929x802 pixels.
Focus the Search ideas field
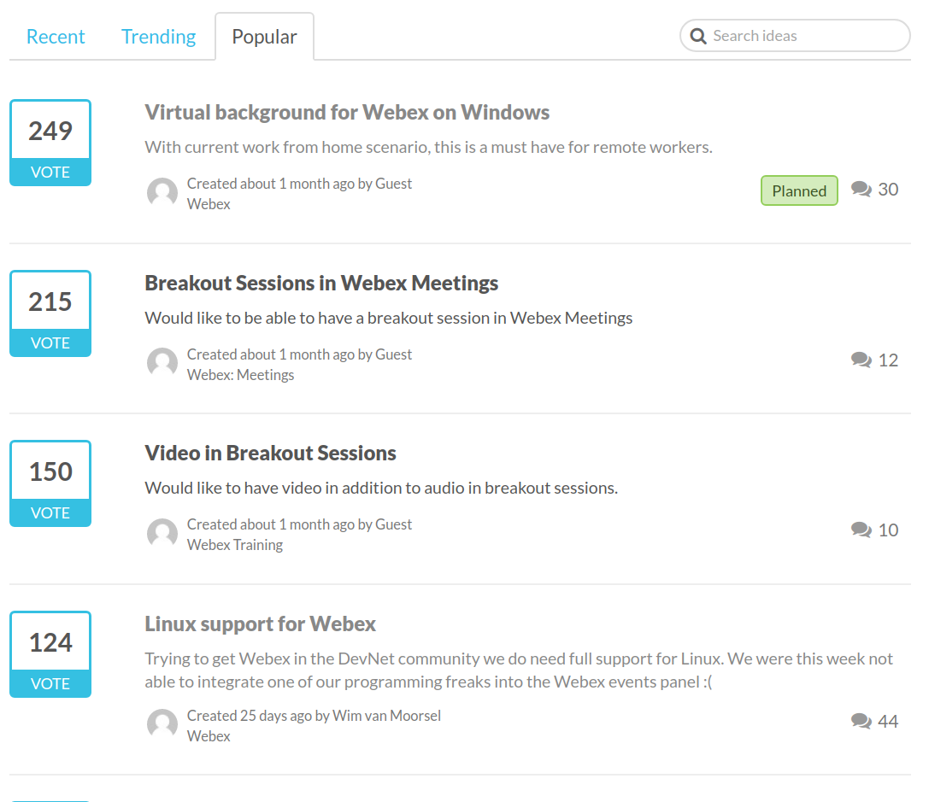(795, 36)
